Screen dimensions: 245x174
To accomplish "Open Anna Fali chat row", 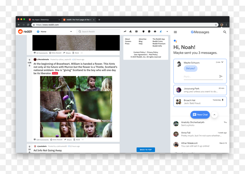I will pos(200,134).
